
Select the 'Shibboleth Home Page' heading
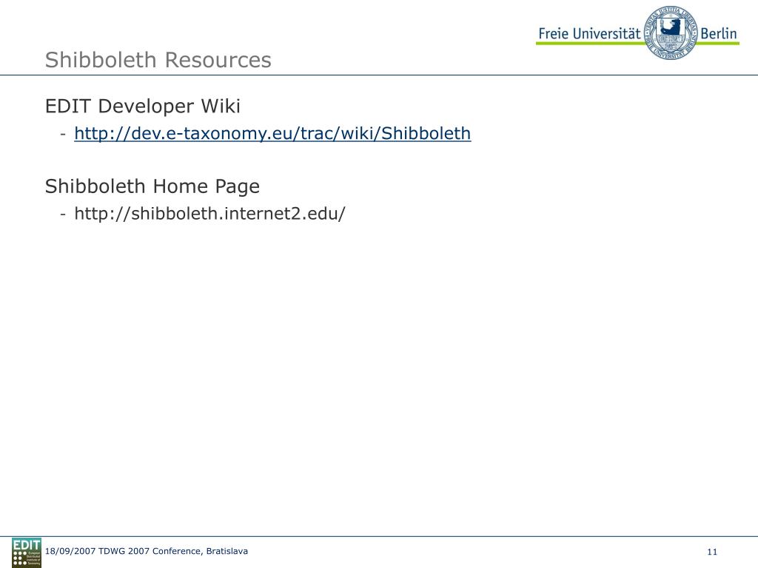tap(152, 186)
